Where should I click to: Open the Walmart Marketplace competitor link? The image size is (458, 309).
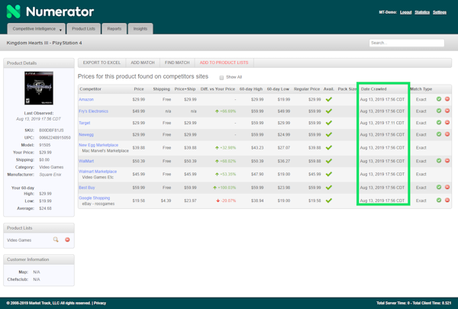tap(98, 172)
